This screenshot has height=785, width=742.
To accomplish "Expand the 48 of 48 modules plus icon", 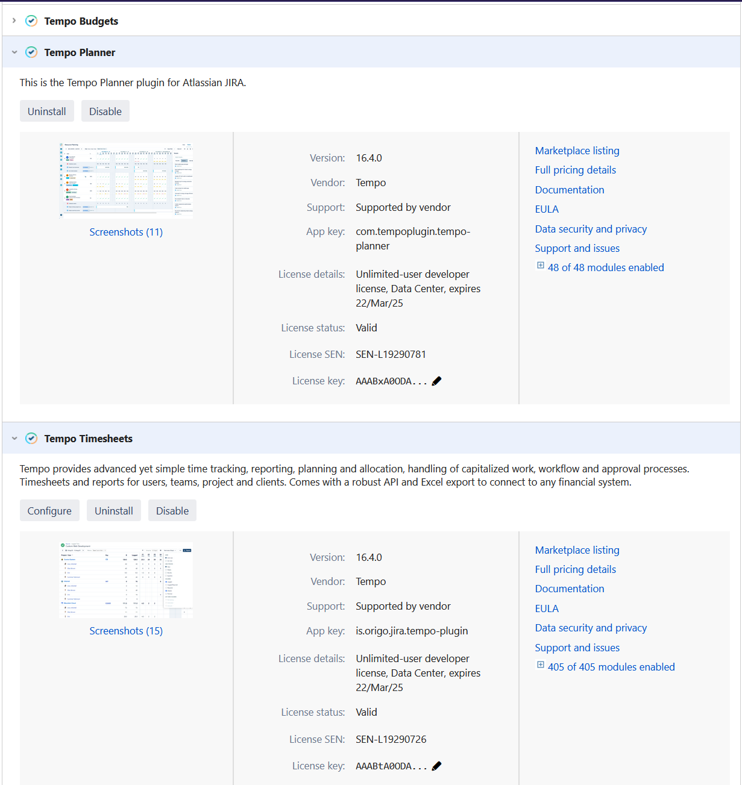I will click(x=541, y=266).
